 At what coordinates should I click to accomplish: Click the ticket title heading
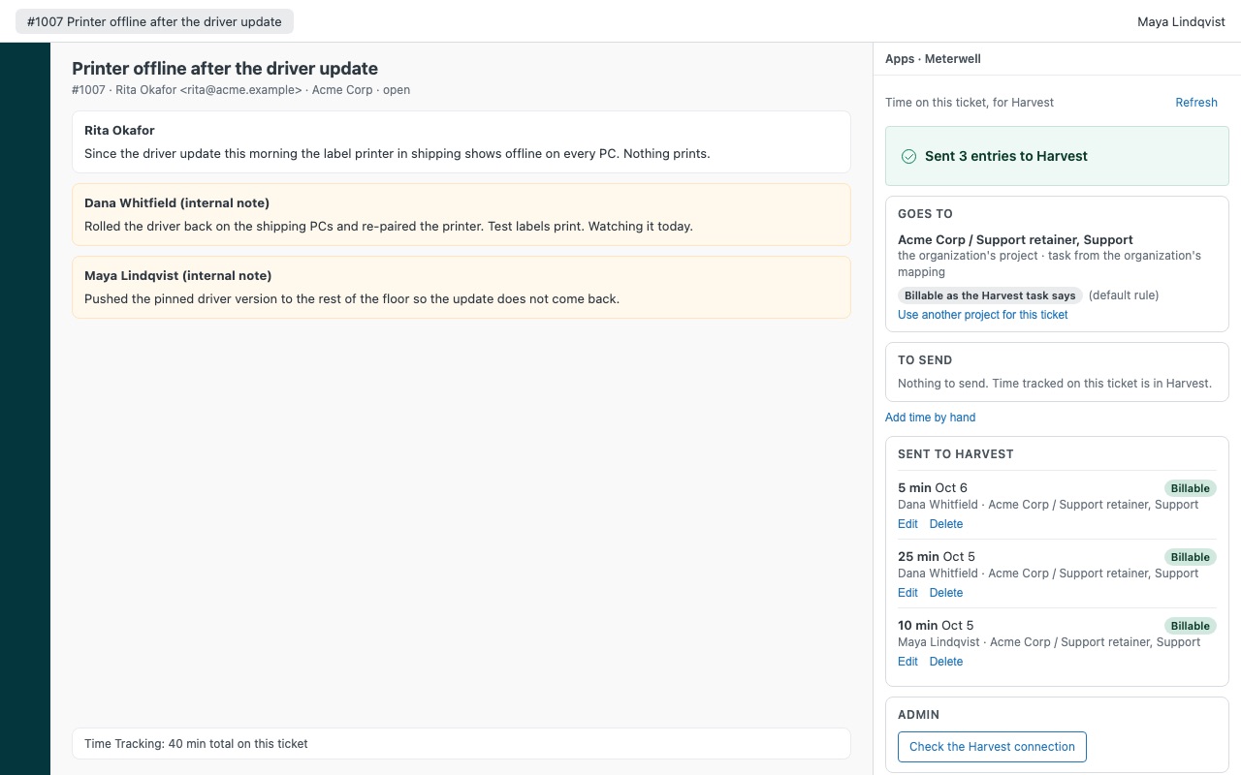coord(225,69)
